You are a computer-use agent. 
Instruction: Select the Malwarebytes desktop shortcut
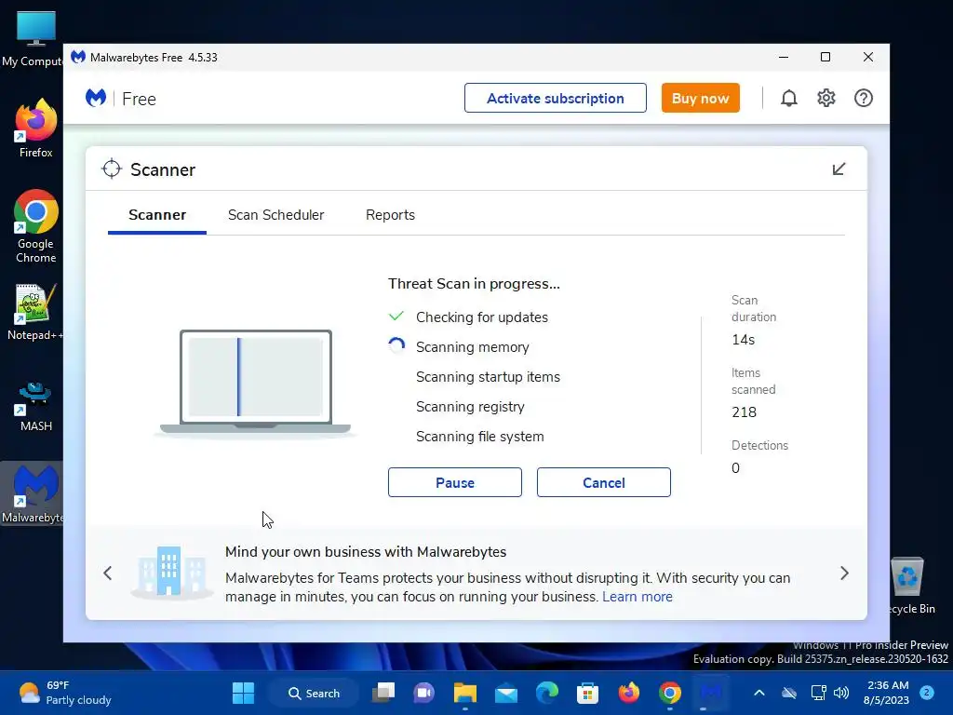[x=32, y=493]
